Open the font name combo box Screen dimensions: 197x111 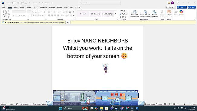click(x=19, y=12)
